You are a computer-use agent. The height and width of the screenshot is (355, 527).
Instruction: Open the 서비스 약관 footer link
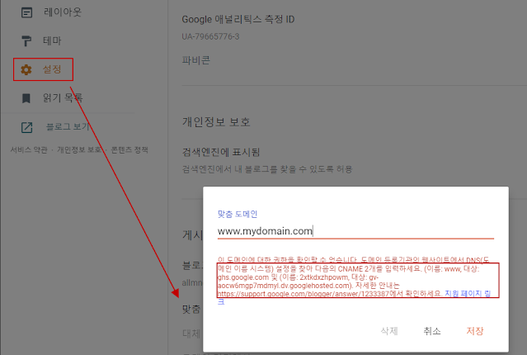[29, 149]
